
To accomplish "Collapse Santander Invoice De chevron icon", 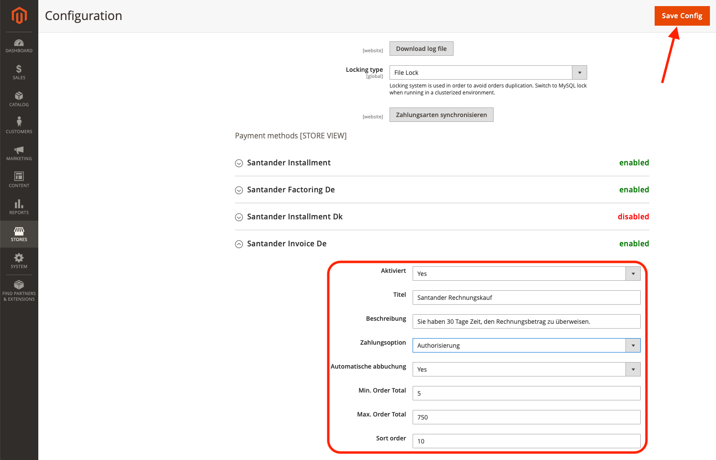I will click(239, 244).
